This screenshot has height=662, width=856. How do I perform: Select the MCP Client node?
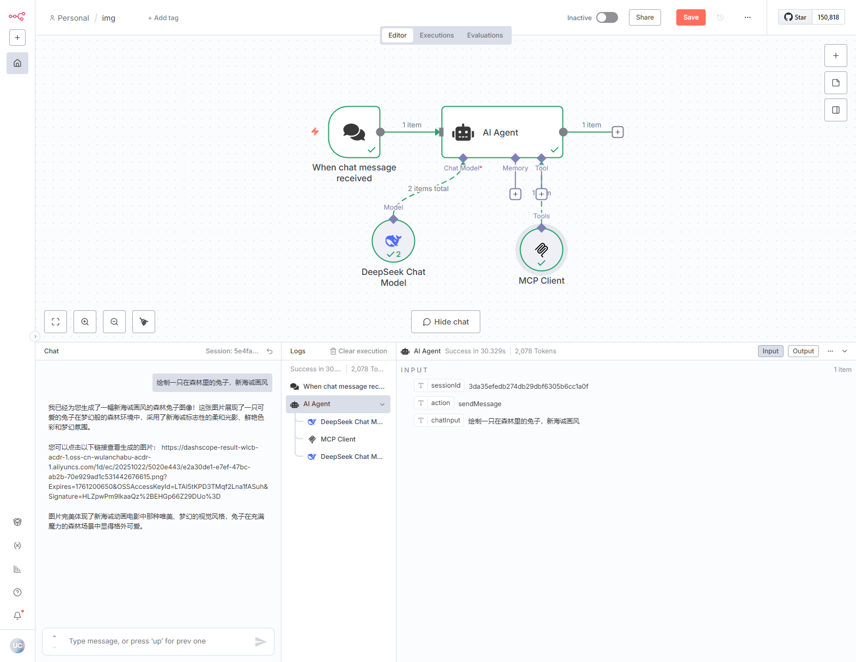(541, 249)
